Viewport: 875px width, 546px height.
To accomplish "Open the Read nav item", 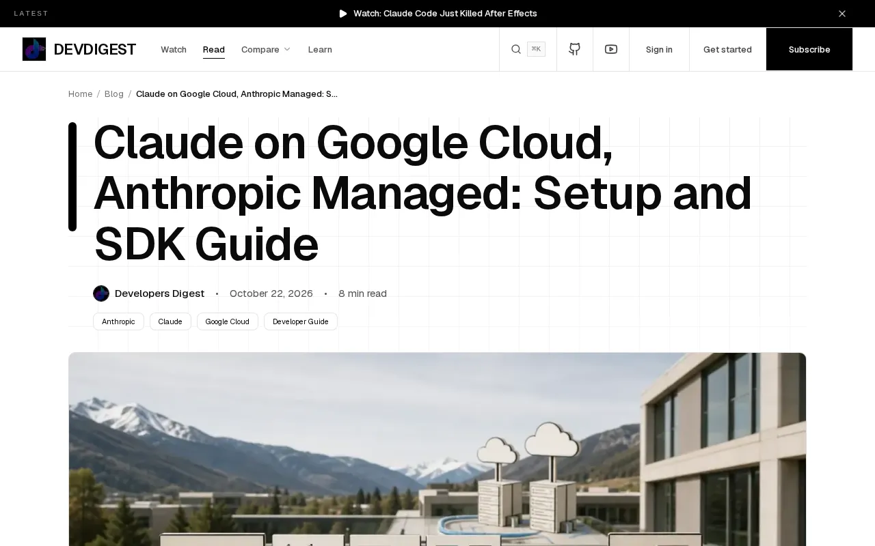I will click(214, 49).
